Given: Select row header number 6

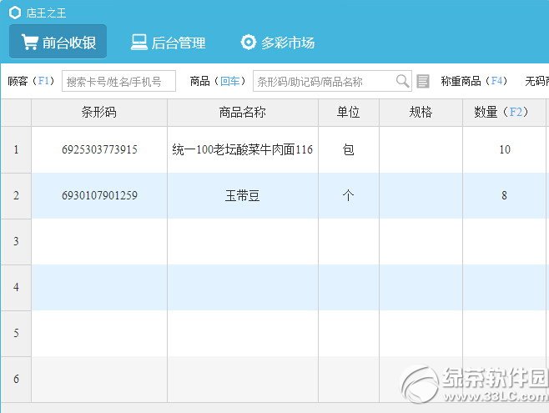Looking at the screenshot, I should point(16,379).
